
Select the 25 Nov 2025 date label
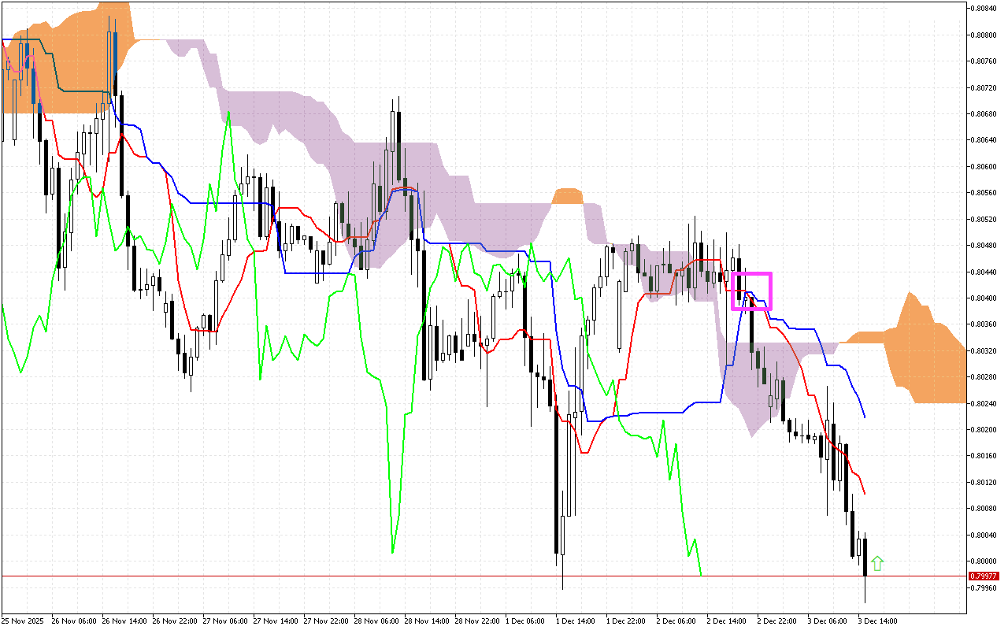[x=24, y=621]
